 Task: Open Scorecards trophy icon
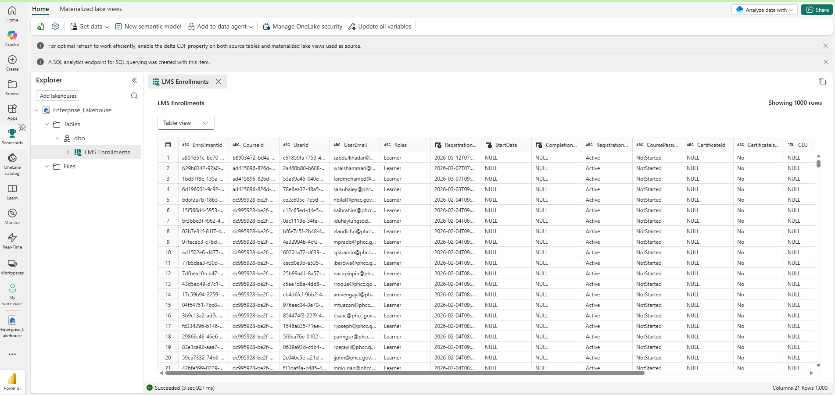(12, 133)
